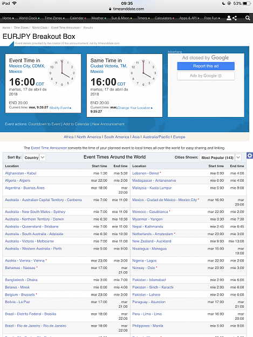Screen dimensions: 253x337
Task: Open the site search magnifier icon
Action: pyautogui.click(x=248, y=18)
